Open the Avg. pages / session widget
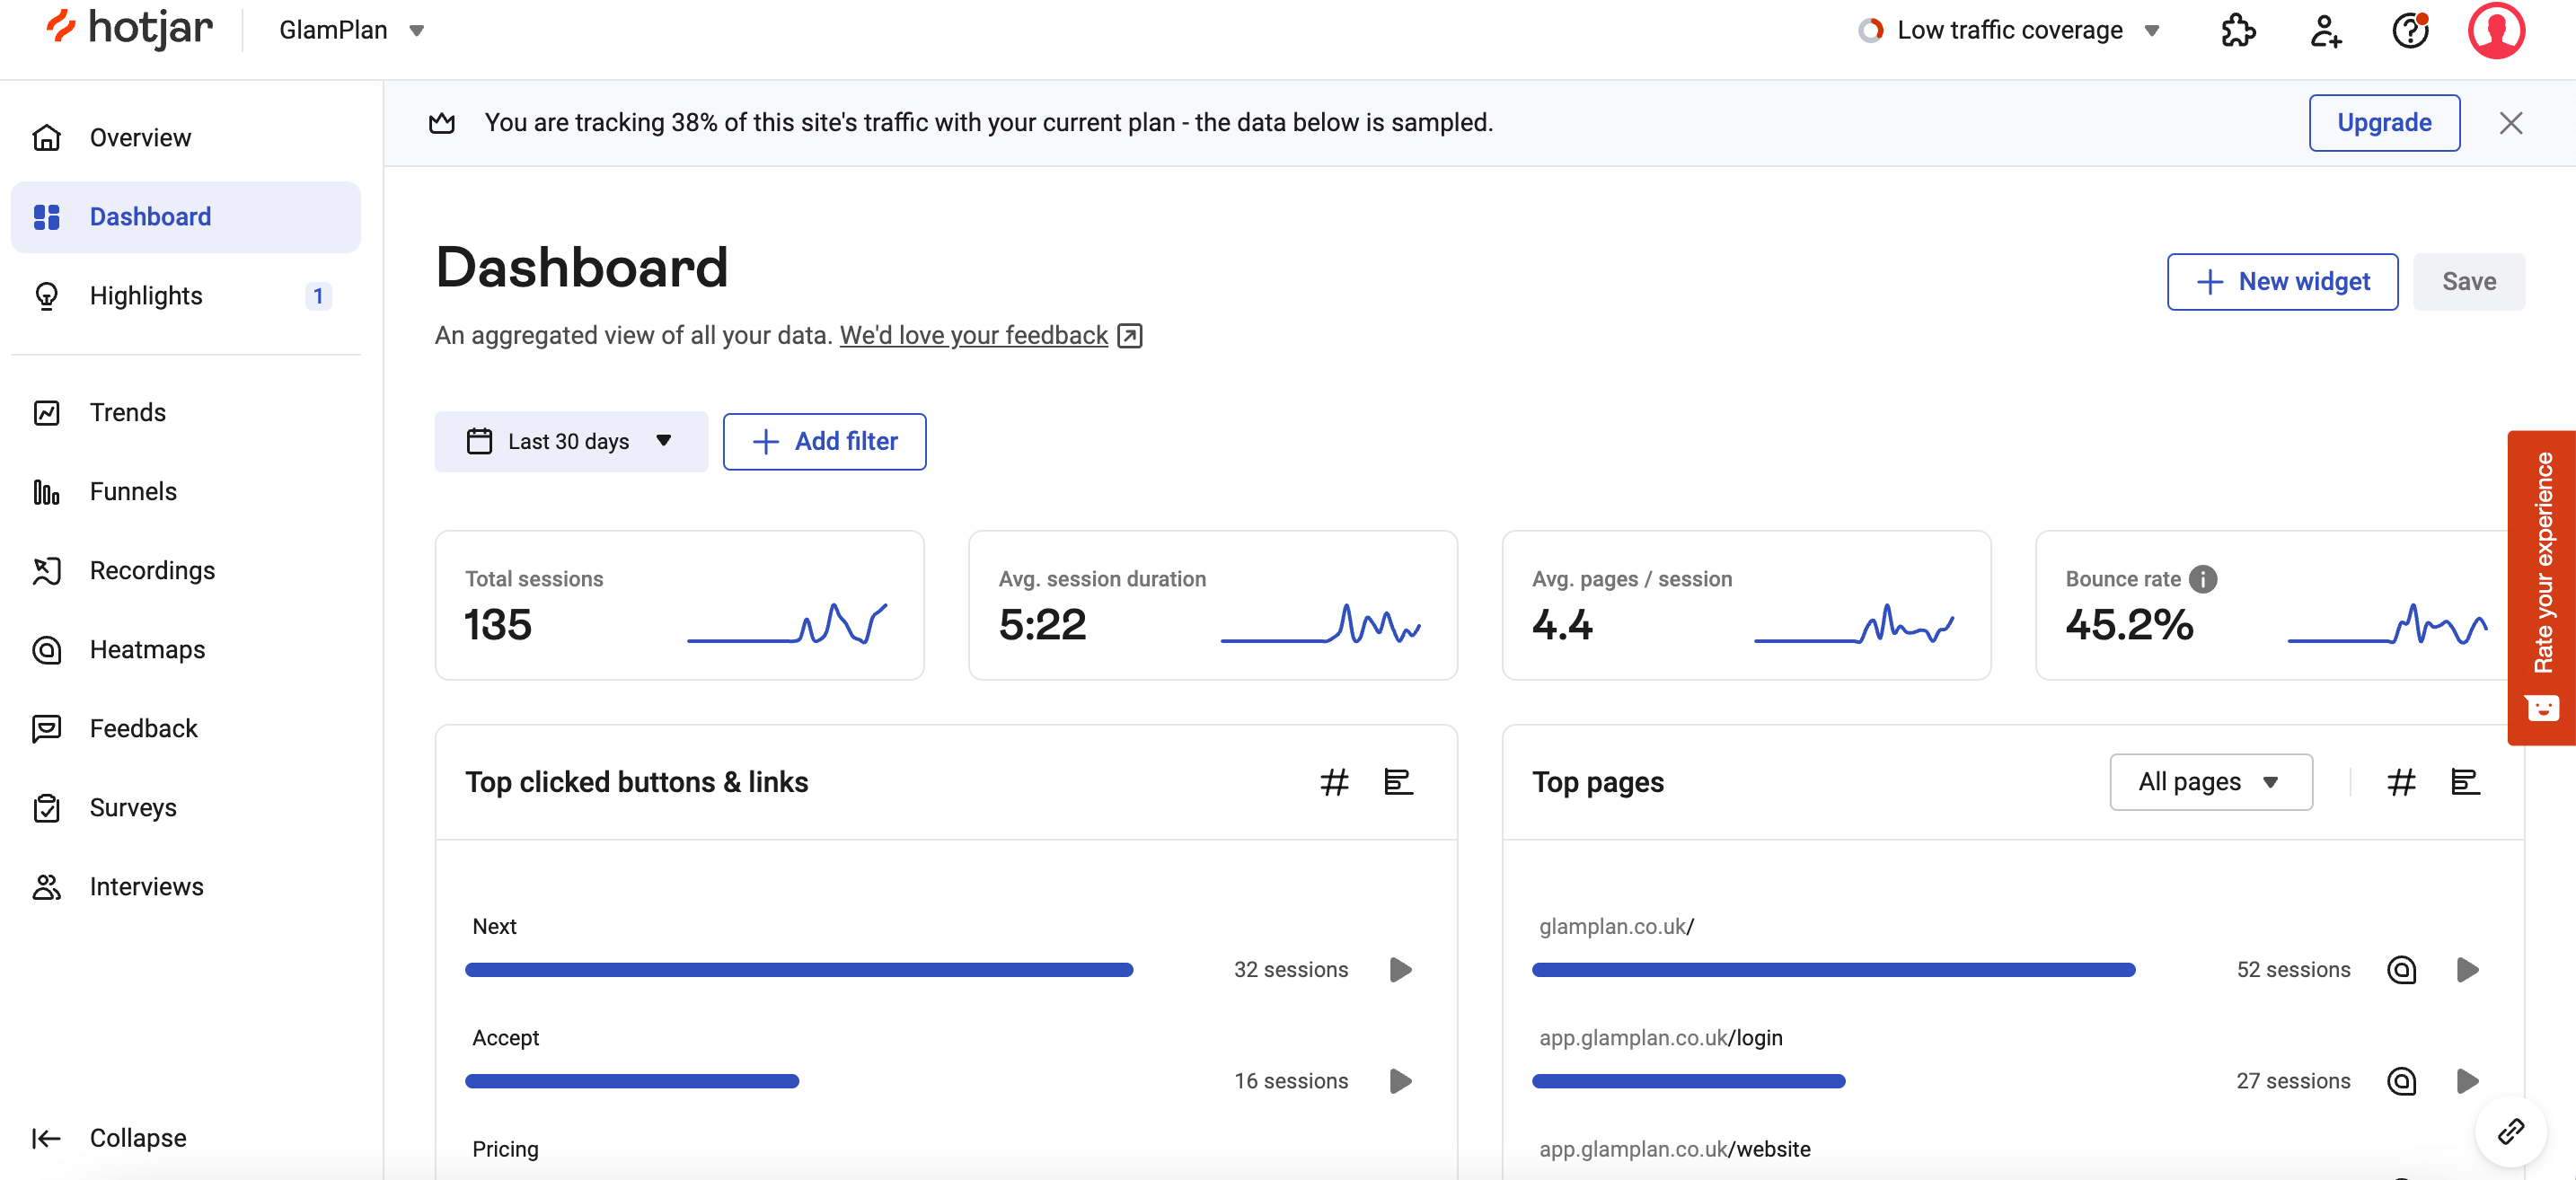Image resolution: width=2576 pixels, height=1180 pixels. (x=1746, y=605)
